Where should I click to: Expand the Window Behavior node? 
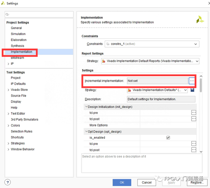click(8, 149)
